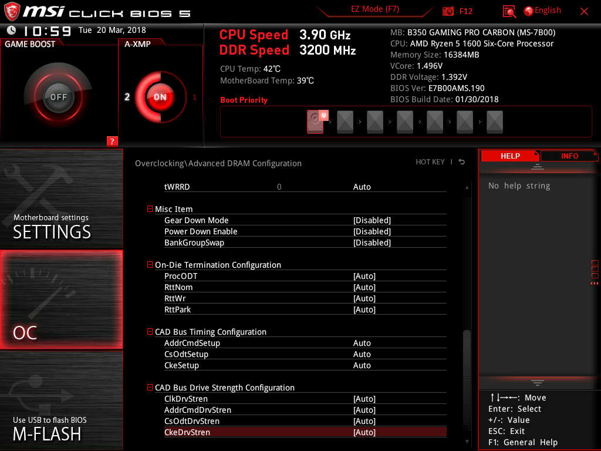Close the BIOS with the red X
The image size is (601, 451).
click(x=584, y=12)
